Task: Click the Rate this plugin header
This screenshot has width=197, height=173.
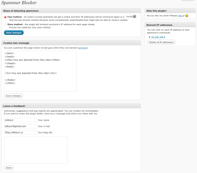Action: (x=170, y=11)
